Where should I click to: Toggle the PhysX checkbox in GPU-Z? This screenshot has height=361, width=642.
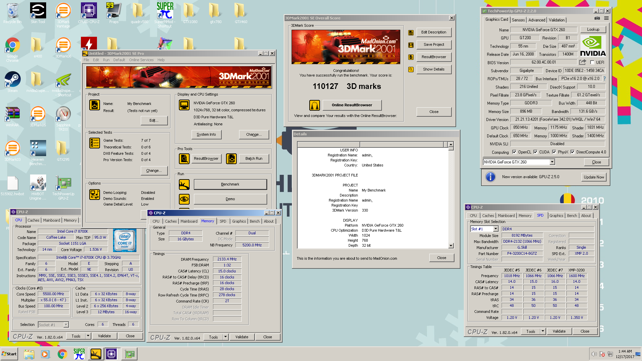tap(554, 152)
